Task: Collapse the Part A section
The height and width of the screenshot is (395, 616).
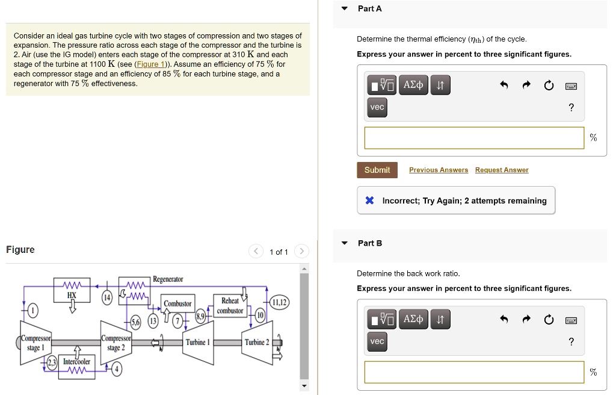Action: 343,8
